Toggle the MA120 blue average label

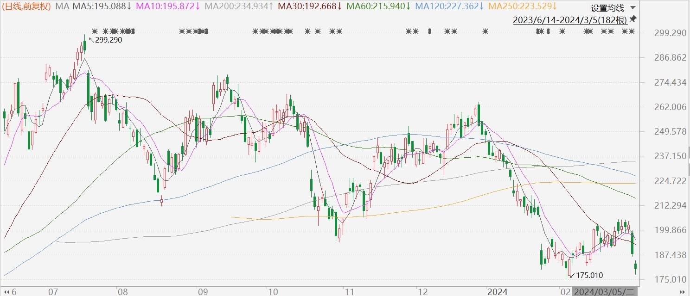tap(450, 6)
